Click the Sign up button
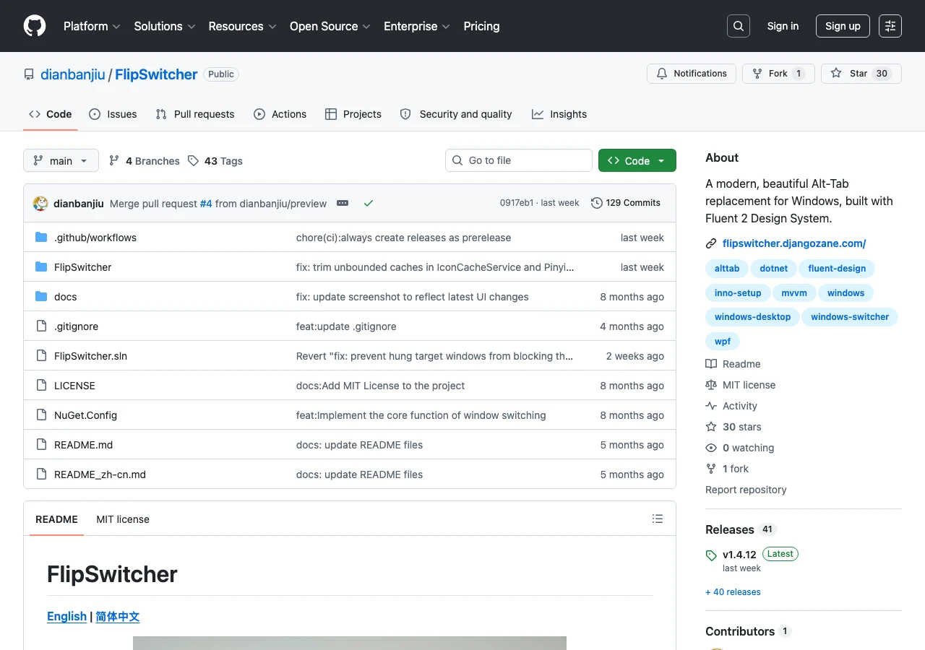Screen dimensions: 925x650 coord(843,26)
